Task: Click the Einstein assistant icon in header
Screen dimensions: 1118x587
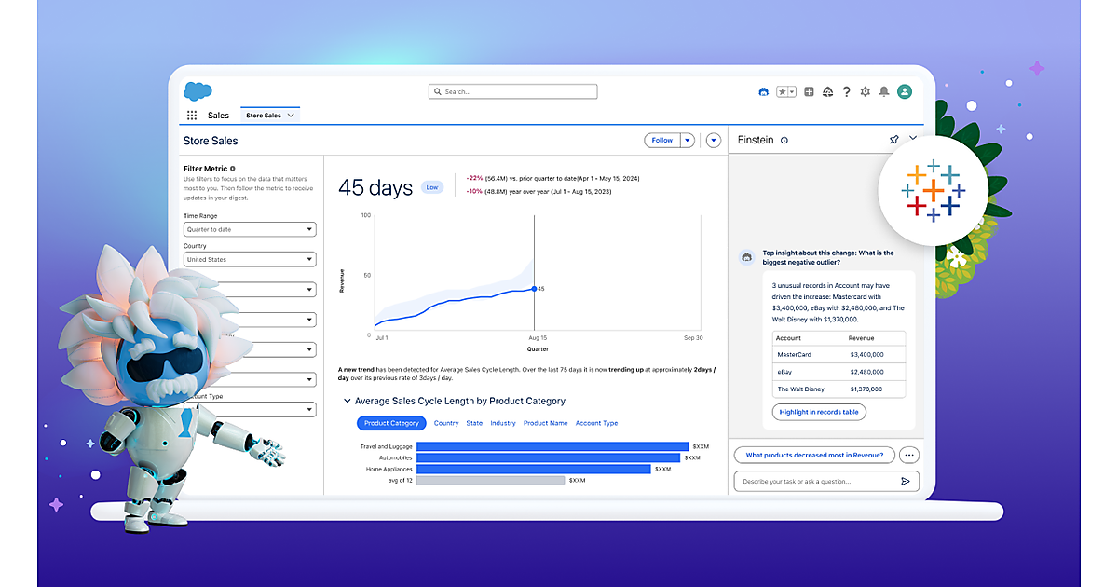Action: 764,92
